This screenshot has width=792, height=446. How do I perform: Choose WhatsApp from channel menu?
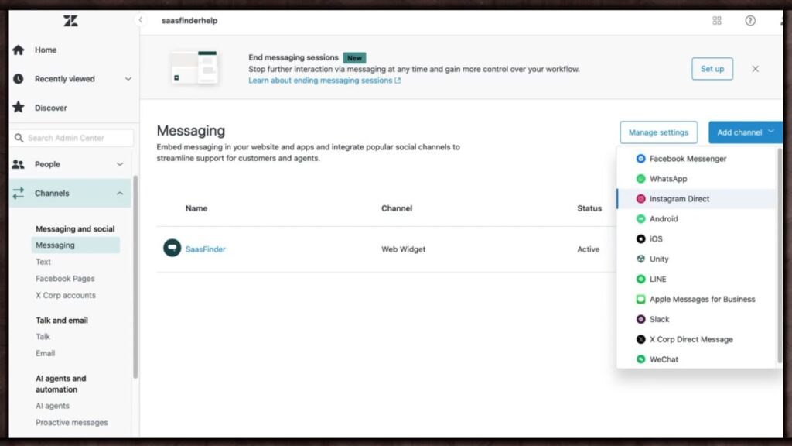pyautogui.click(x=696, y=179)
